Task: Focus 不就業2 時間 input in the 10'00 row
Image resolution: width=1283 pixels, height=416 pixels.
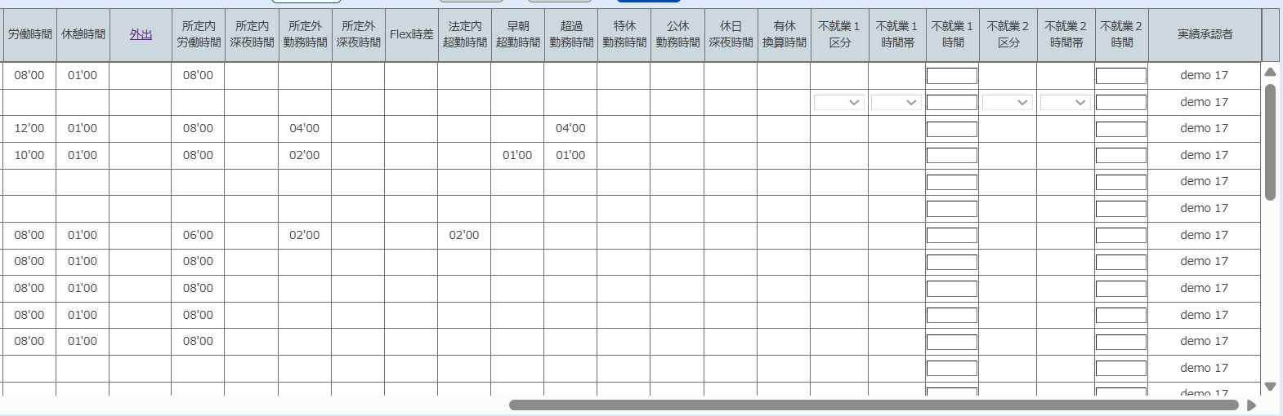Action: (1120, 156)
